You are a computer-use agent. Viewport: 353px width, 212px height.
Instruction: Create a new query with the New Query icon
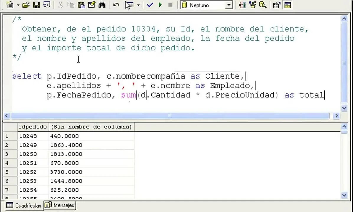tap(10, 5)
